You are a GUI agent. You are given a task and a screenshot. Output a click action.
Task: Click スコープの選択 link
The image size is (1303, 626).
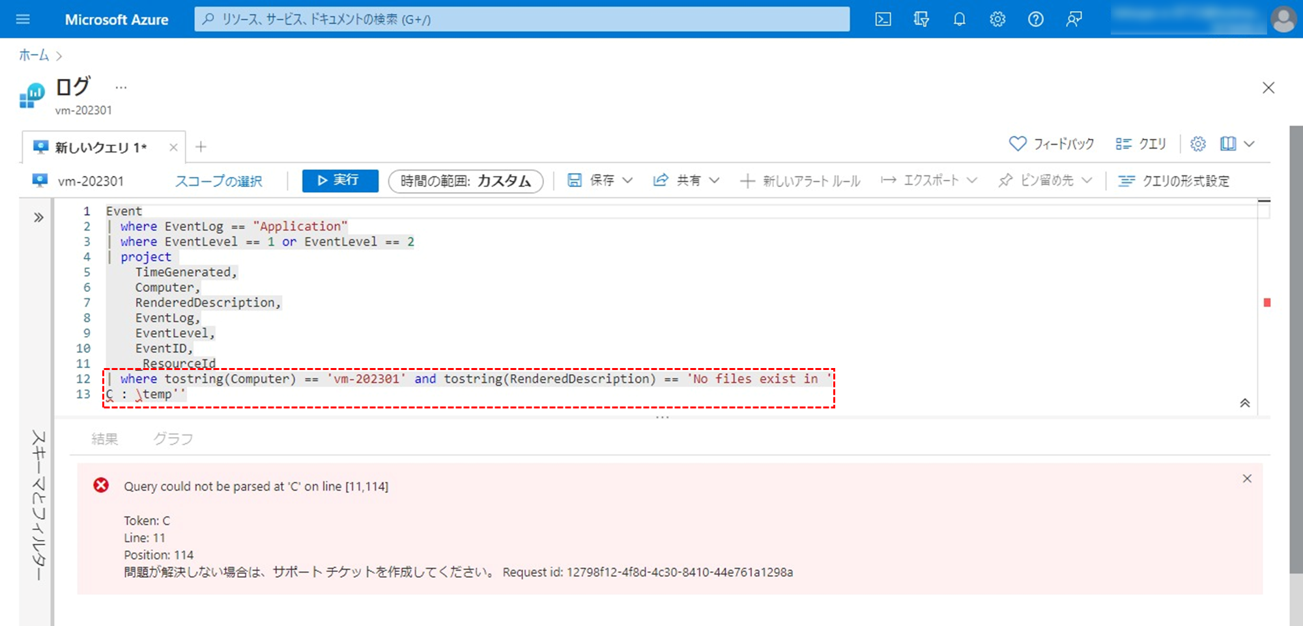pyautogui.click(x=218, y=181)
